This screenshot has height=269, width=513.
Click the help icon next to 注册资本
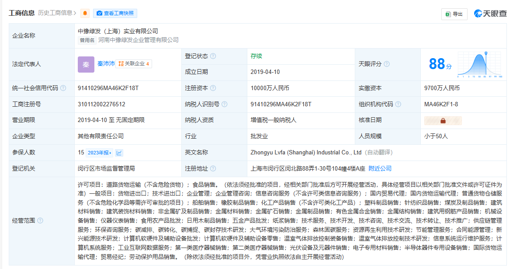pyautogui.click(x=213, y=88)
